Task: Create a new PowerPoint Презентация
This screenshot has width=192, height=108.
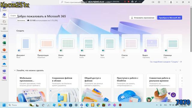Action: [x=47, y=46]
